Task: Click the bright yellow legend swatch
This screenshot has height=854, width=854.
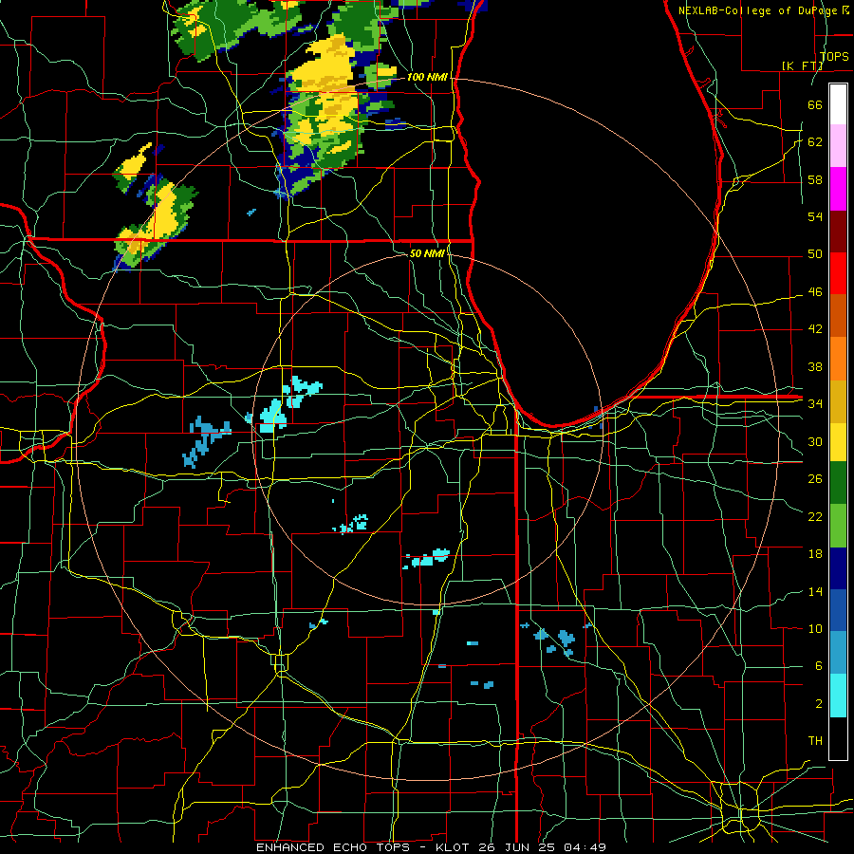Action: pyautogui.click(x=838, y=442)
